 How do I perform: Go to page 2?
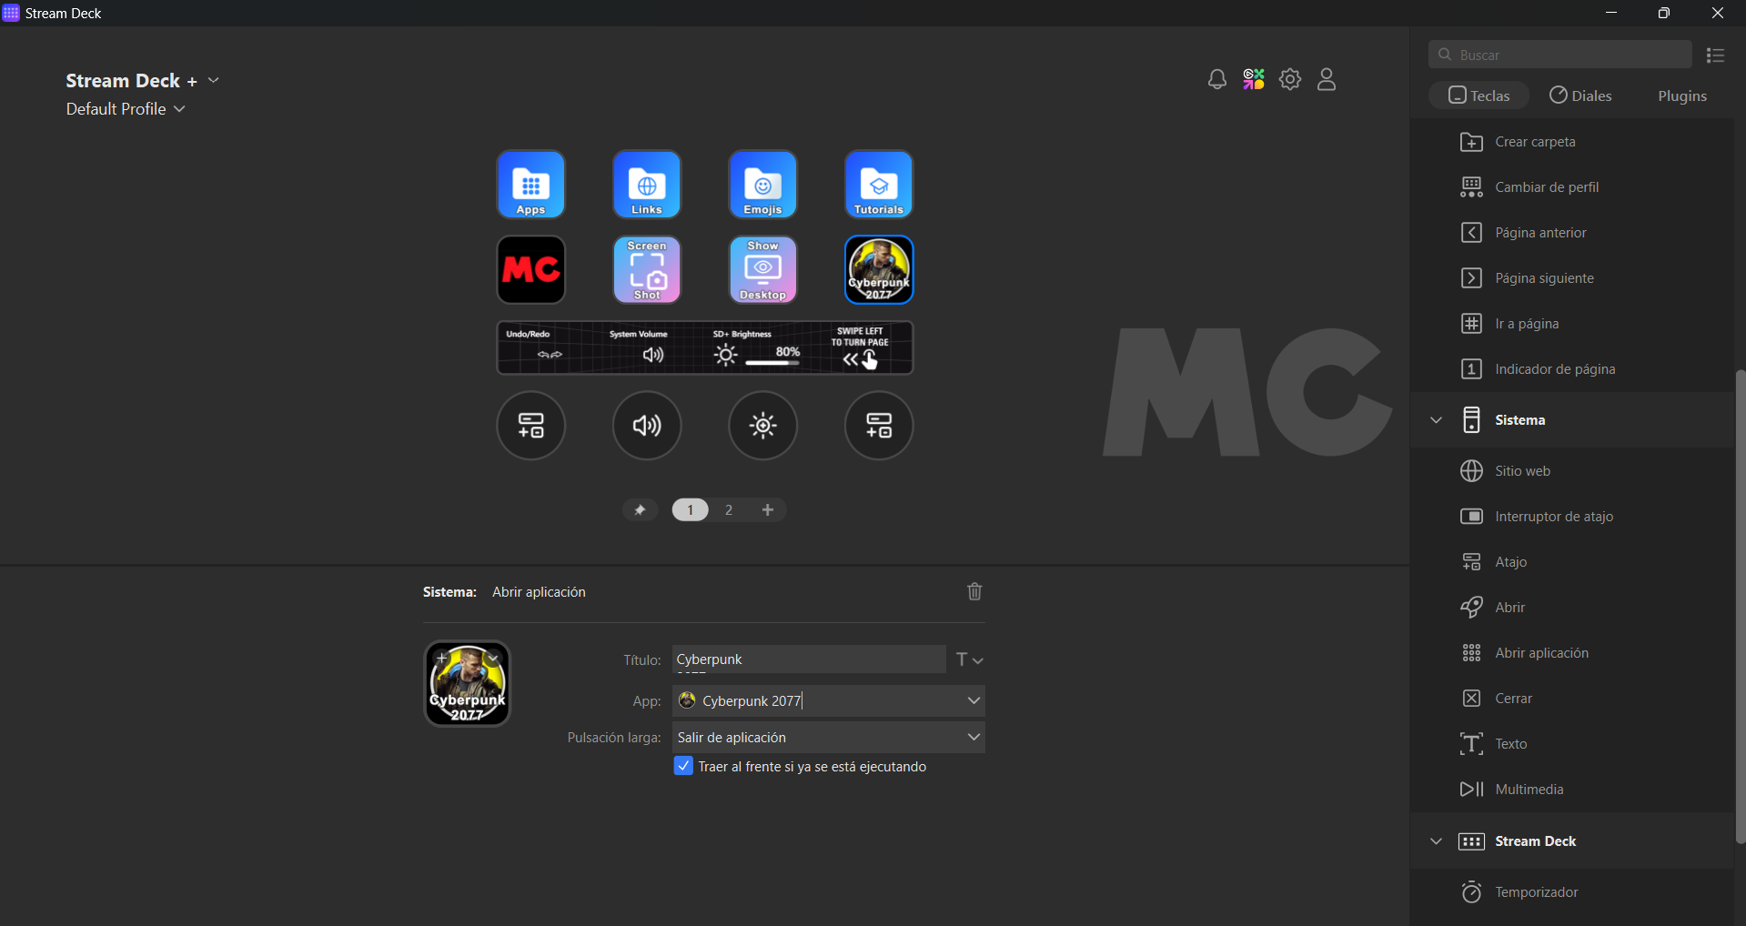pyautogui.click(x=729, y=510)
